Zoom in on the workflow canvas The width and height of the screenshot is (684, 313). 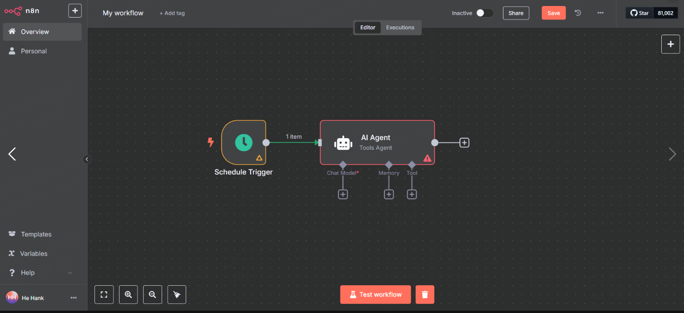[x=128, y=295]
